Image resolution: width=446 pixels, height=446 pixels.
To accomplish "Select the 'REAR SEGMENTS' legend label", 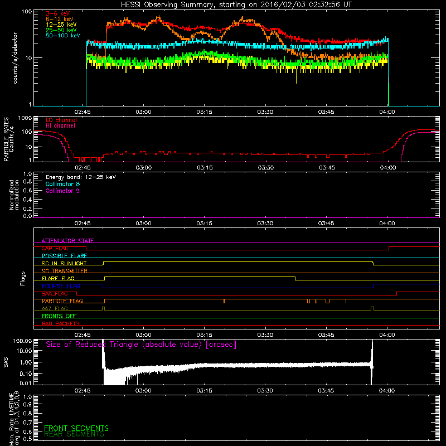I will pyautogui.click(x=74, y=434).
